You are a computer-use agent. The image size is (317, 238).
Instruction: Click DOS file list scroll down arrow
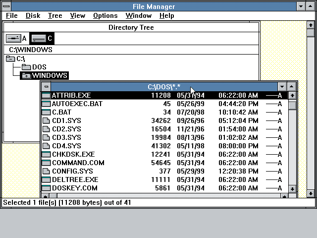pyautogui.click(x=292, y=189)
